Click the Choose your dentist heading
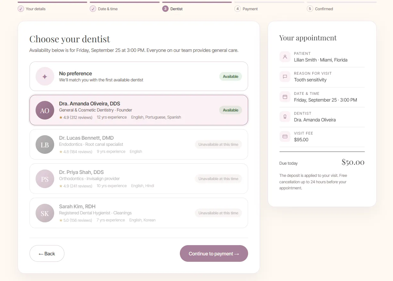This screenshot has width=393, height=281. pyautogui.click(x=70, y=39)
